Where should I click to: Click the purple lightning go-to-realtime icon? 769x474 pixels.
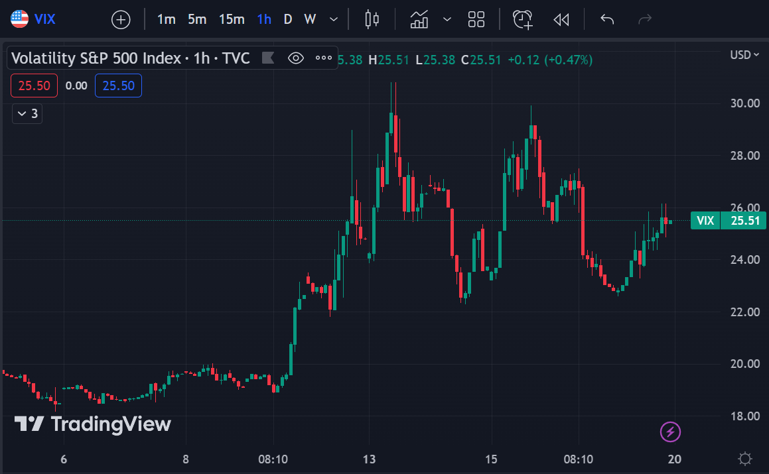670,432
